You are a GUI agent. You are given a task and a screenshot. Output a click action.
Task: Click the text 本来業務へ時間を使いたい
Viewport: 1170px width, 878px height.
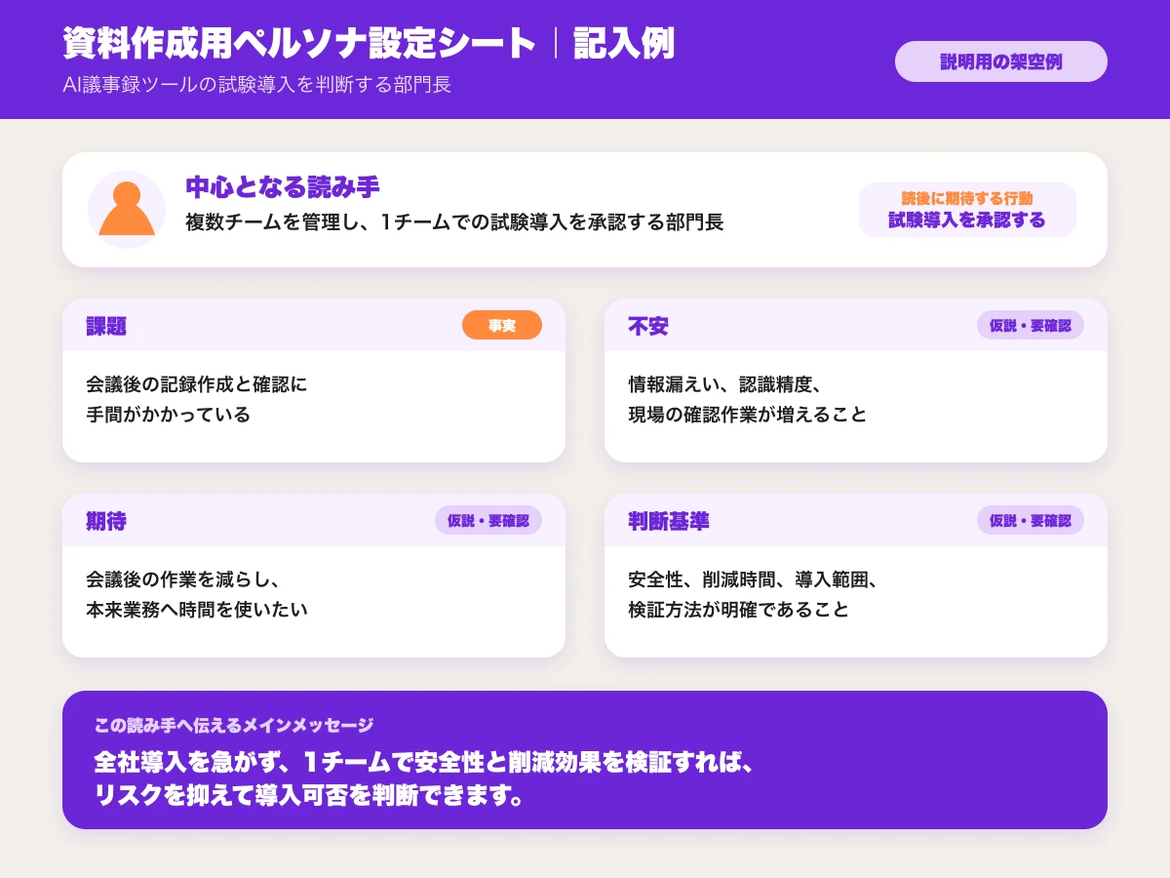(197, 610)
